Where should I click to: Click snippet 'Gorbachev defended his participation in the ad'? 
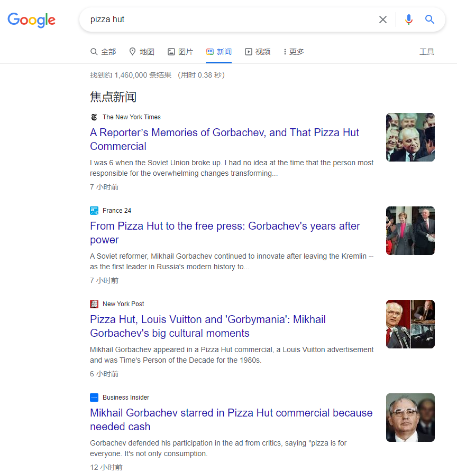pyautogui.click(x=218, y=449)
